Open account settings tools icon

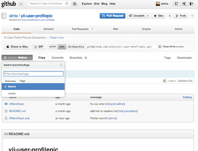tap(184, 4)
